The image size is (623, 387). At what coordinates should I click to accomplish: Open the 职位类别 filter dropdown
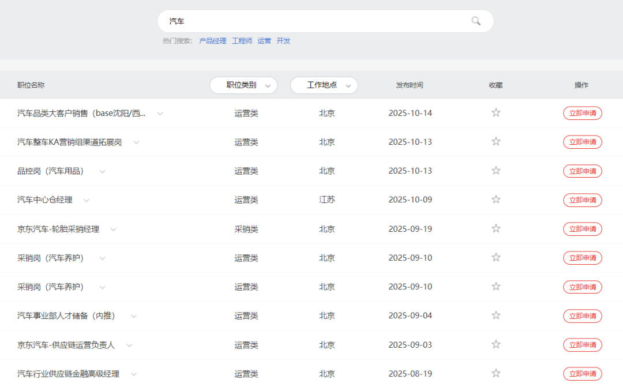[243, 85]
